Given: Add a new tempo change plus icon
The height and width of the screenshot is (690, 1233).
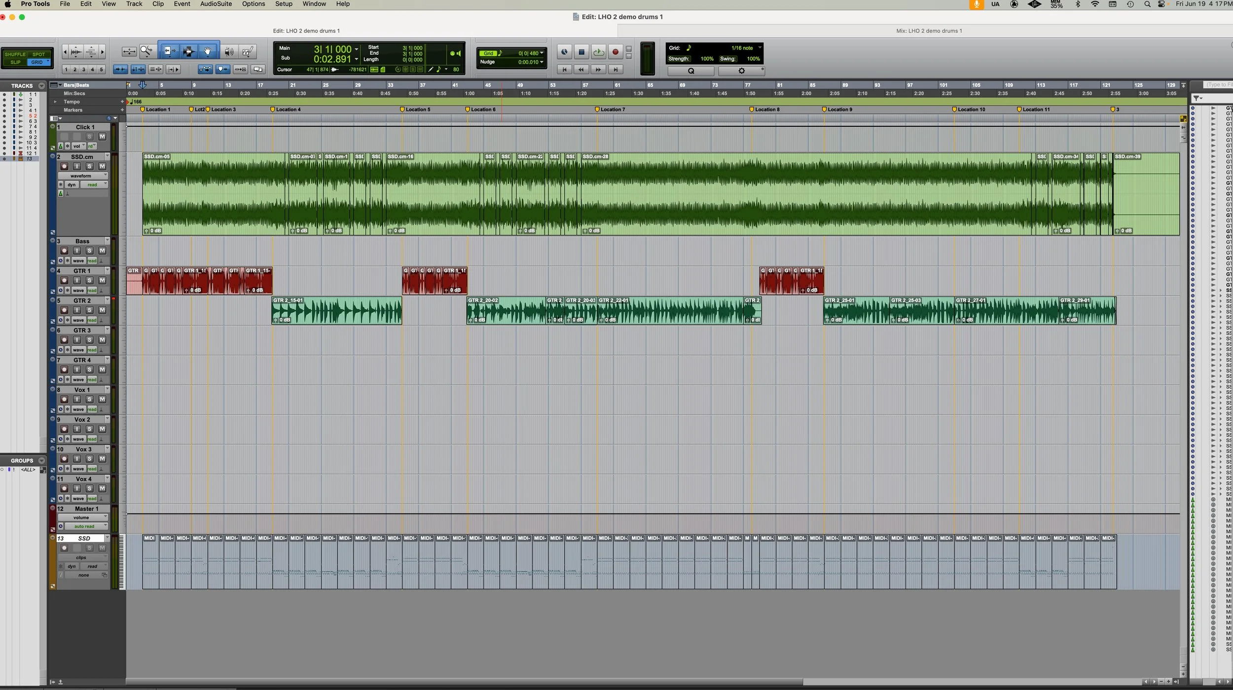Looking at the screenshot, I should point(122,102).
